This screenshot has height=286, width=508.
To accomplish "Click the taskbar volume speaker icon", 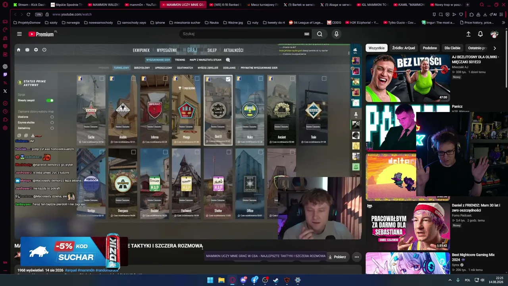I will (483, 280).
